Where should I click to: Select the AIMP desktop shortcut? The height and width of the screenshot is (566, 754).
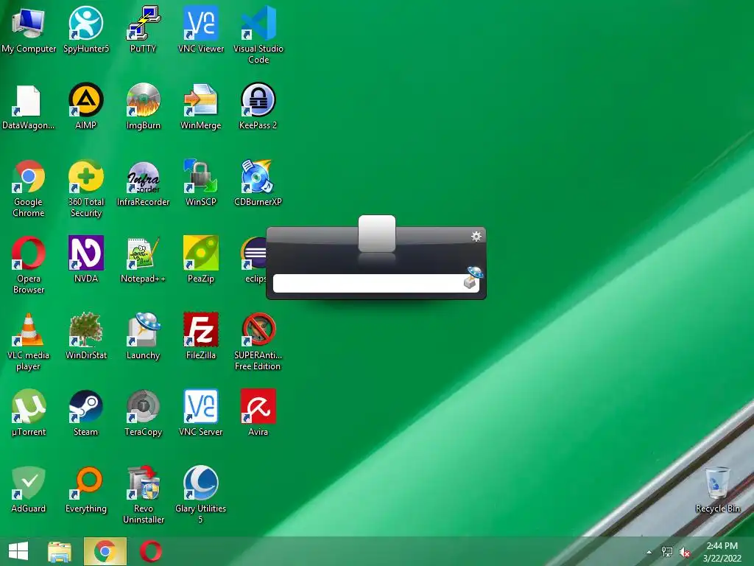click(86, 107)
